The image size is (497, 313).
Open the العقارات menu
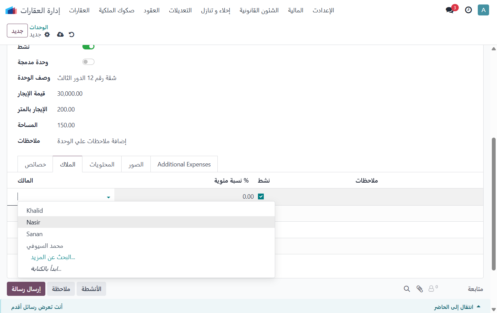pyautogui.click(x=79, y=10)
